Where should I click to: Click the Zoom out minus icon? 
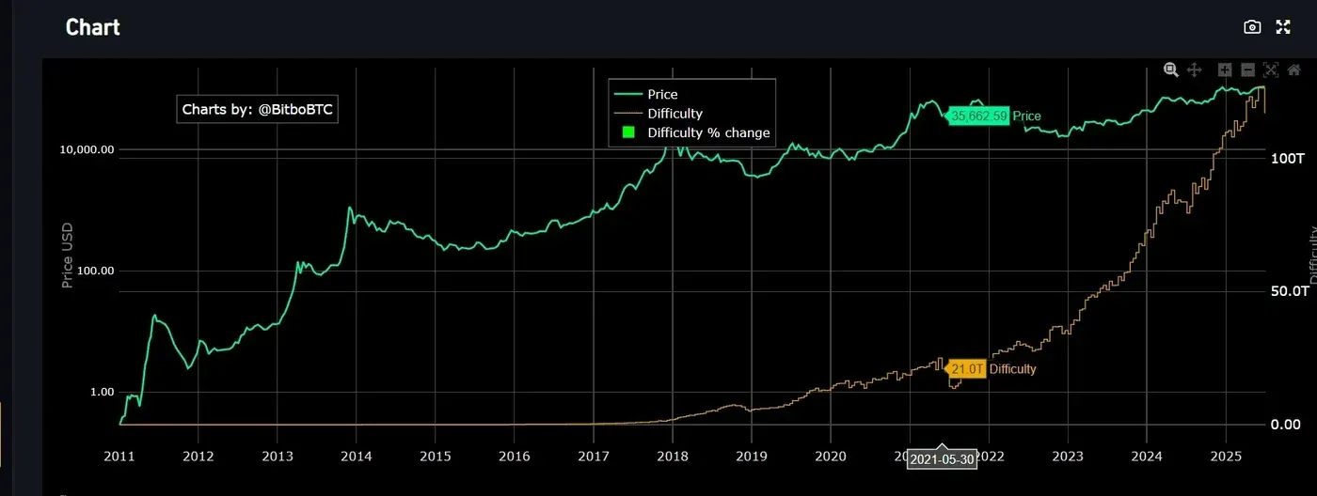1247,70
